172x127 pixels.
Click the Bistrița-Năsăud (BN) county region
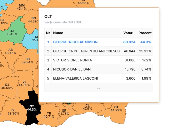(33, 20)
